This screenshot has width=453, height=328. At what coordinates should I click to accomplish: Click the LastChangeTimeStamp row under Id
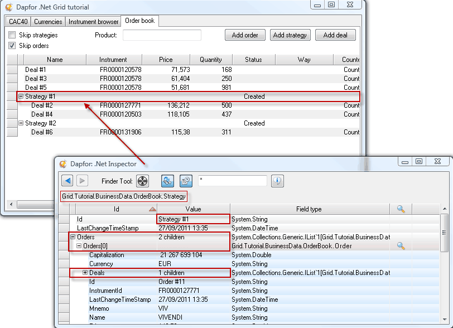(x=249, y=228)
